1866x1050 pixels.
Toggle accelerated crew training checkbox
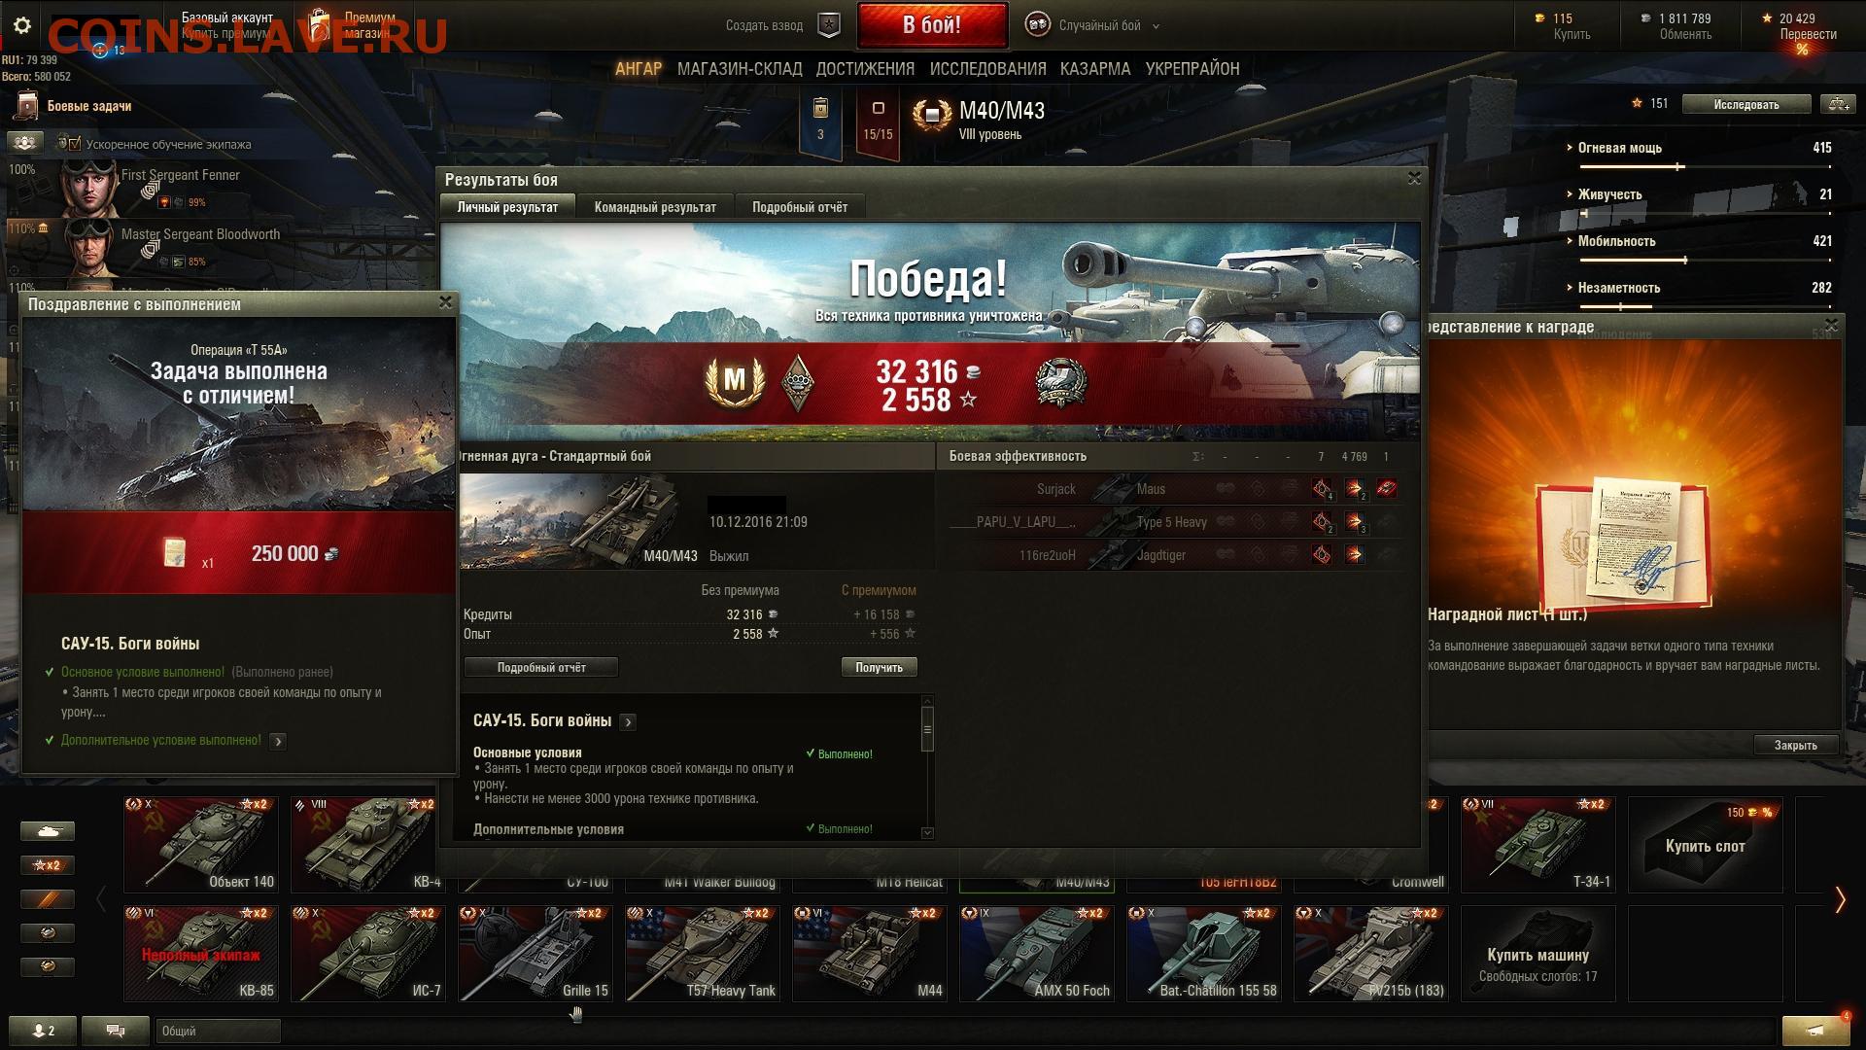coord(75,144)
